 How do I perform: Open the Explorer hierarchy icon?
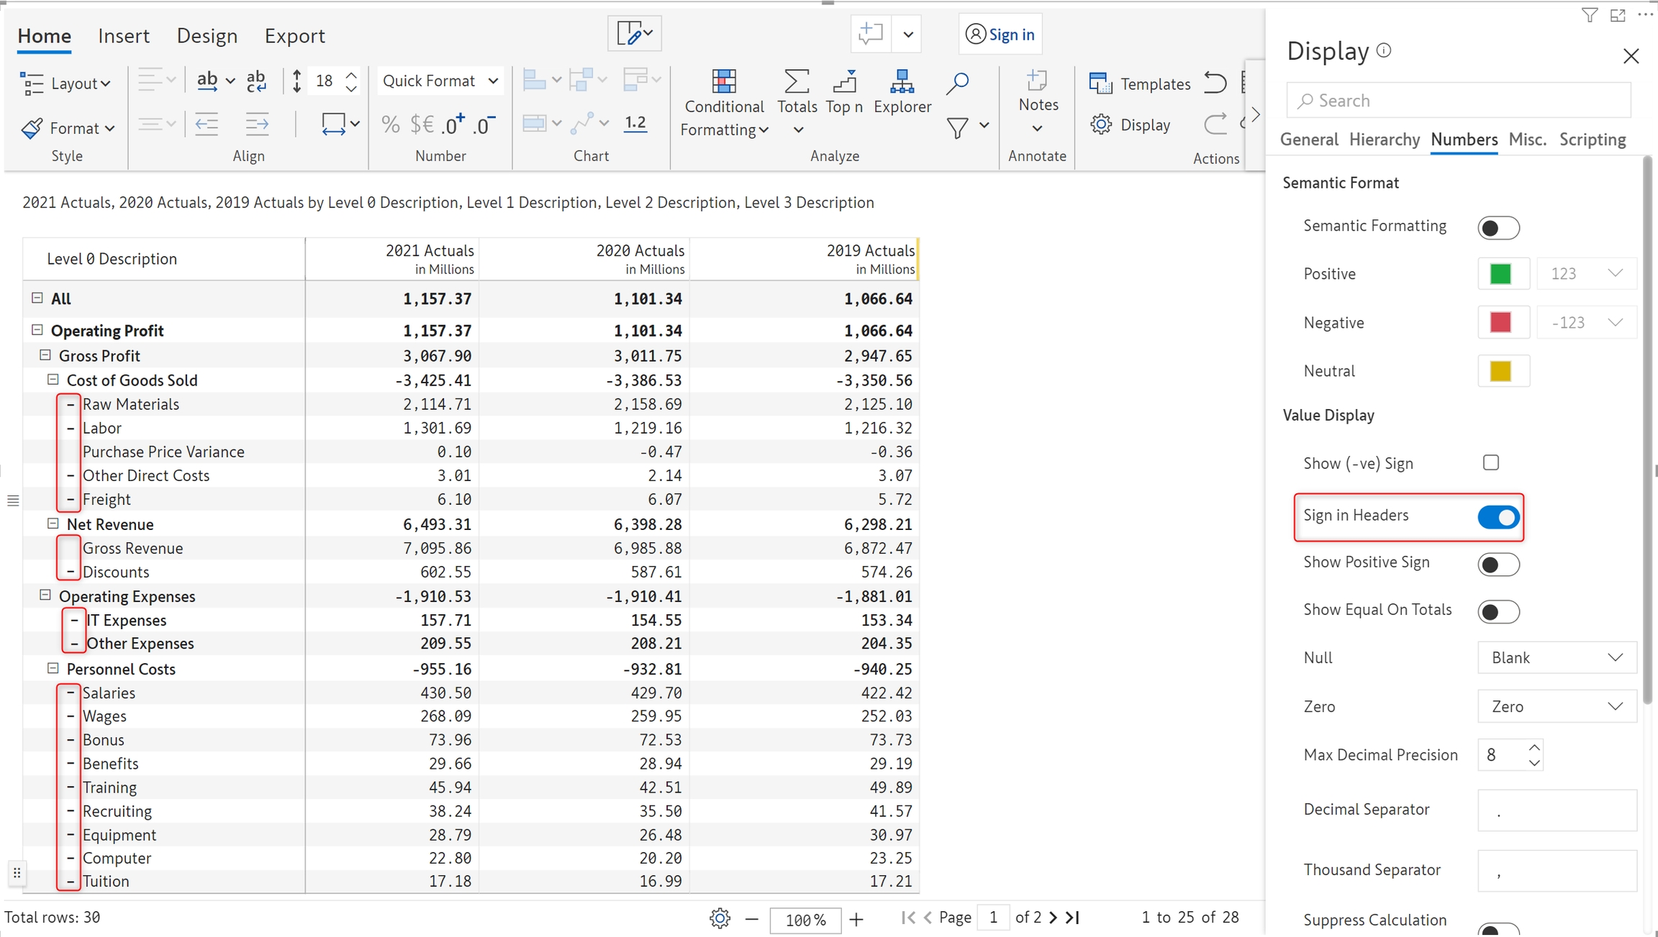point(902,82)
